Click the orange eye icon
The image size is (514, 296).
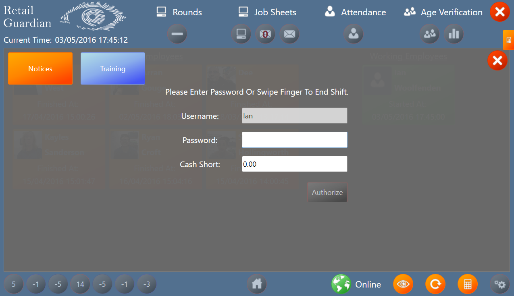pyautogui.click(x=403, y=284)
